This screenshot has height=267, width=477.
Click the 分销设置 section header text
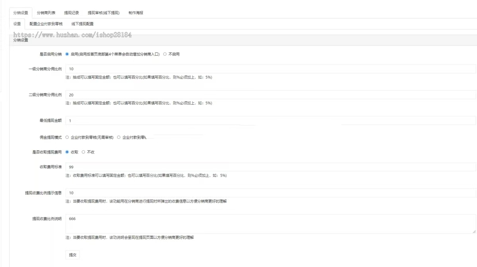click(x=21, y=40)
